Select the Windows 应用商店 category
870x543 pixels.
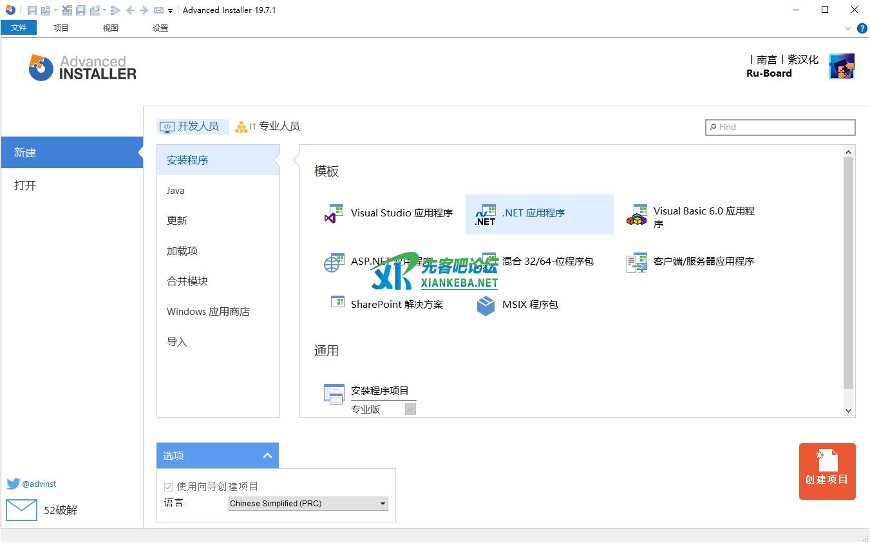207,312
